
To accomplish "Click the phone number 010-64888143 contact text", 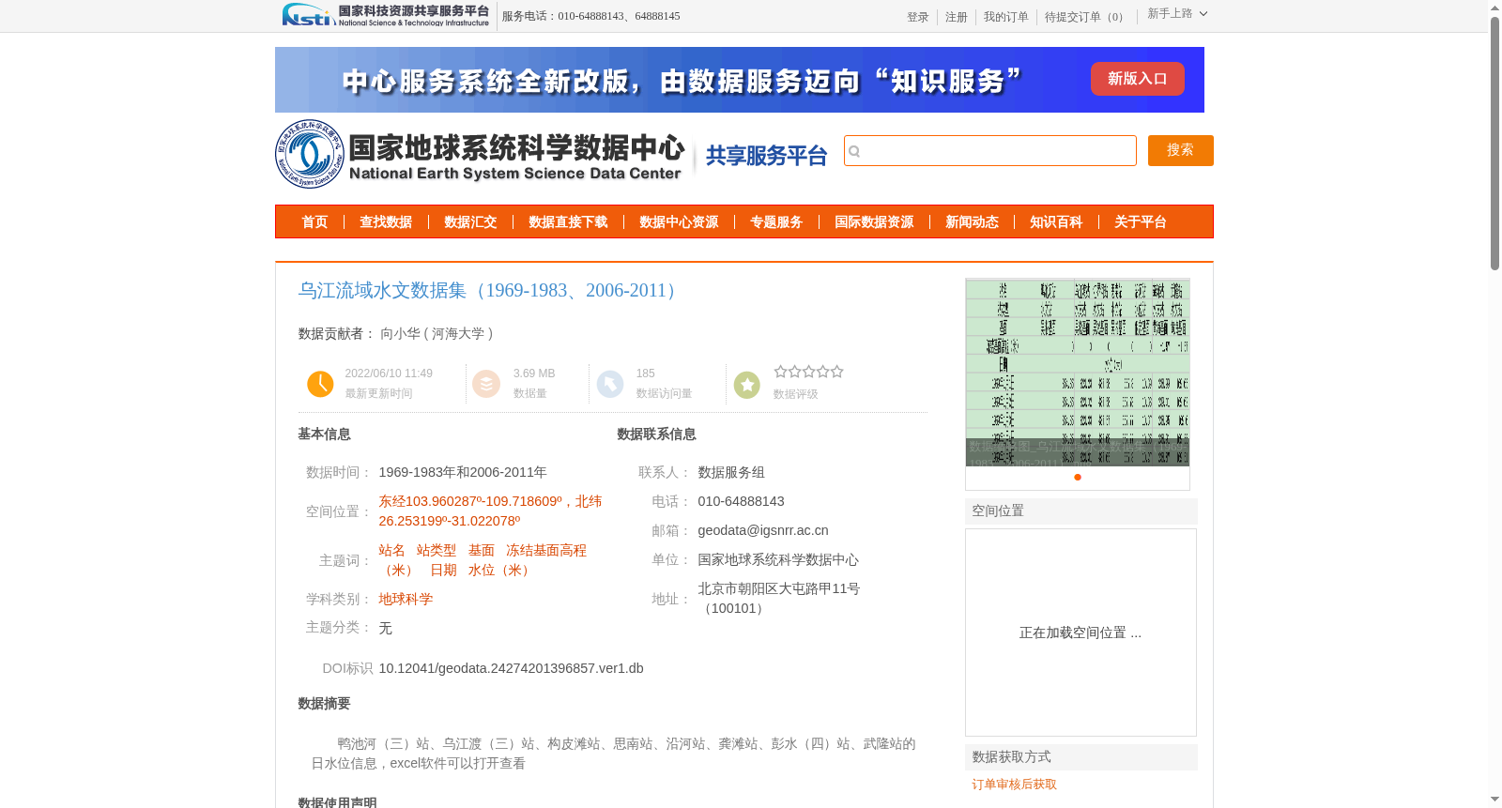I will 741,502.
